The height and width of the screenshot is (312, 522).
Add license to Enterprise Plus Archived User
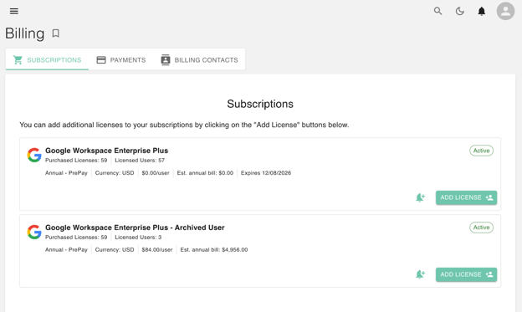tap(466, 274)
